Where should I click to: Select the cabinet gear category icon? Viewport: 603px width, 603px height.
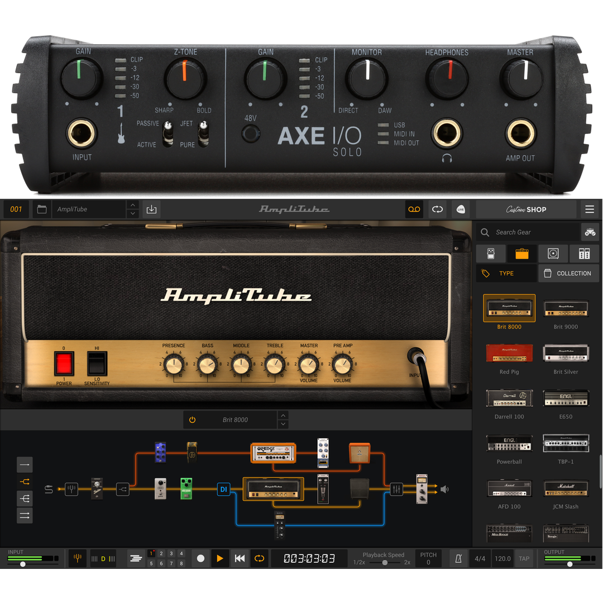(x=553, y=253)
